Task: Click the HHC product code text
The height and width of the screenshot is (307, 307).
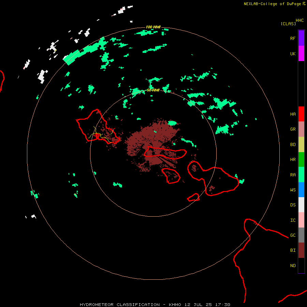Action: [x=299, y=20]
